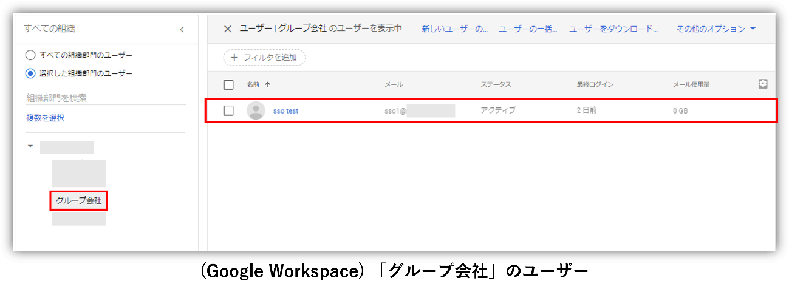Click the plus icon in フィルタを追加
The image size is (789, 292).
tap(234, 58)
